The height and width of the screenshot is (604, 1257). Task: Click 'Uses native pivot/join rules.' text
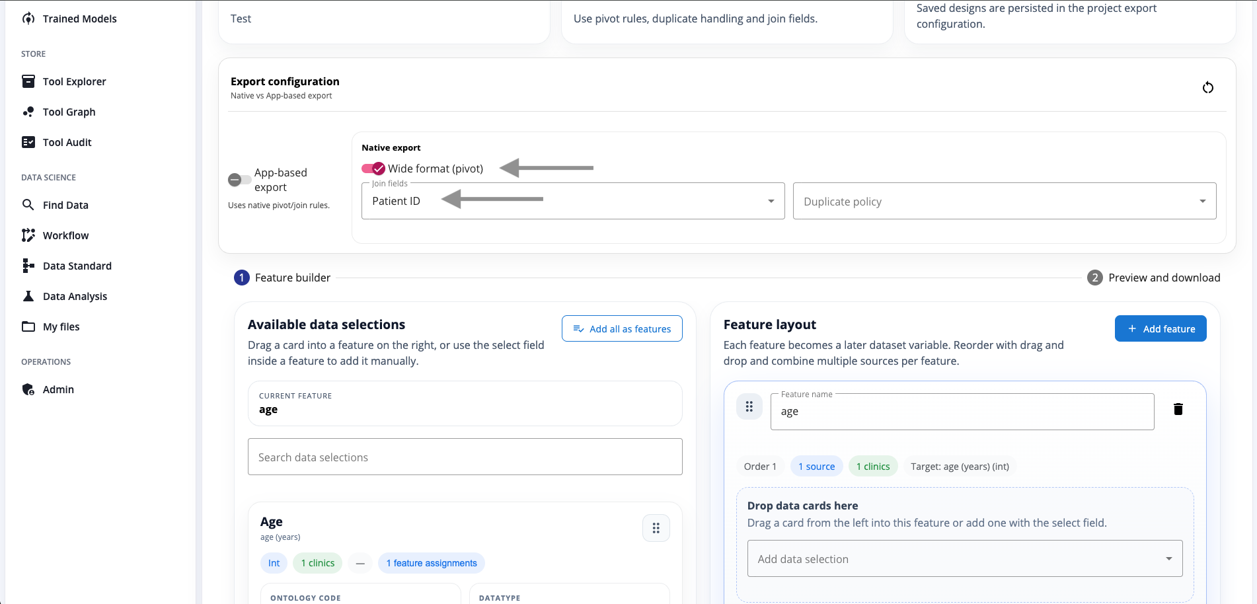[x=279, y=206]
